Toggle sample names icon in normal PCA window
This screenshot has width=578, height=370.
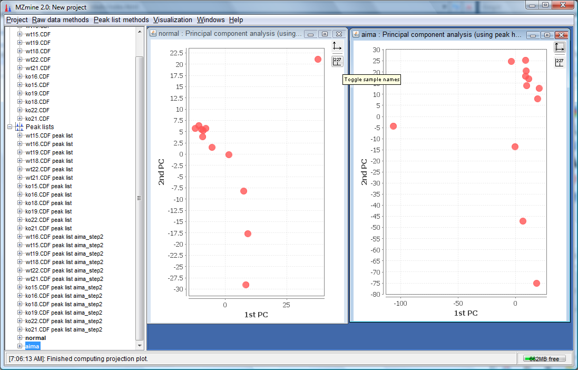(x=337, y=61)
